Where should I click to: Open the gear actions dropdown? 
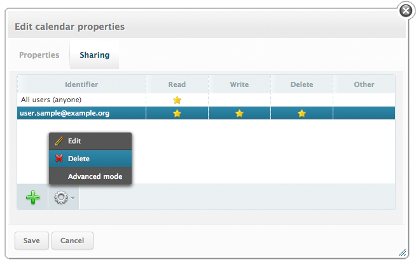tap(64, 197)
